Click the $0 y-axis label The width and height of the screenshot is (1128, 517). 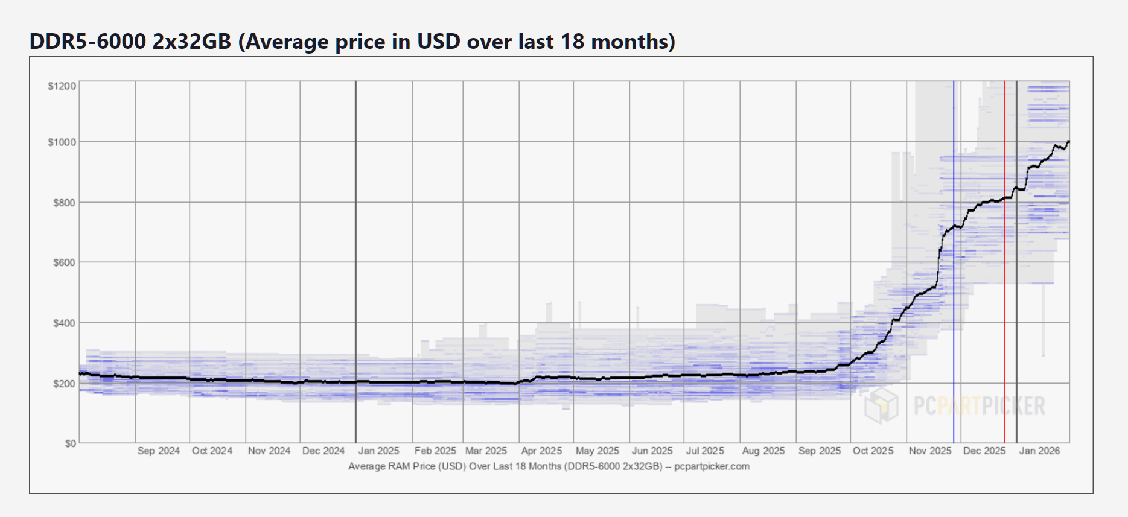click(71, 443)
